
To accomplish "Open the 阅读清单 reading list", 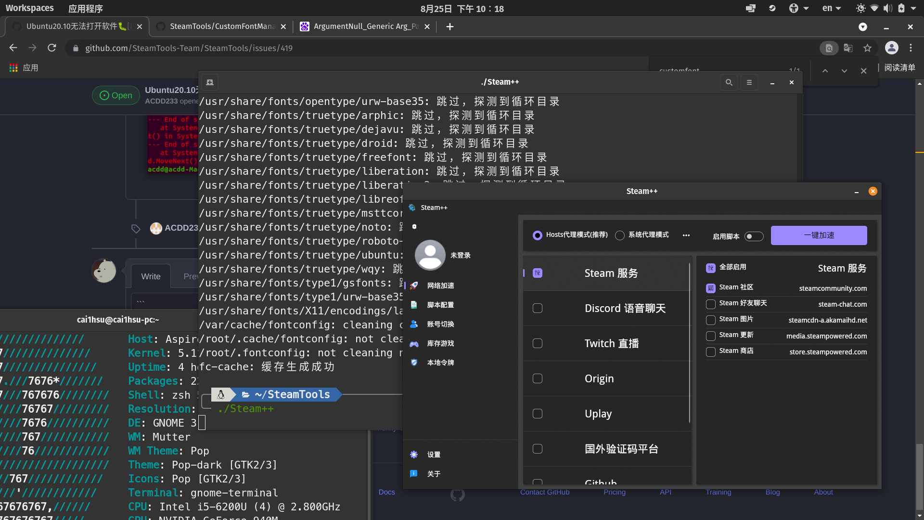I will click(899, 67).
